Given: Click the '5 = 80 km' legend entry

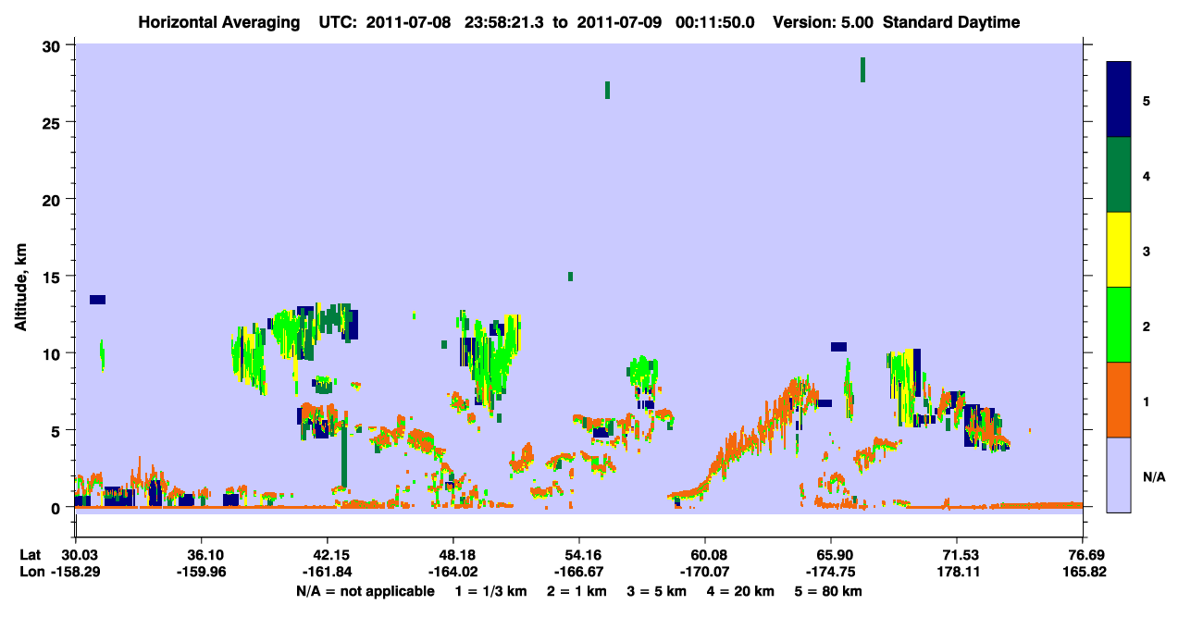Looking at the screenshot, I should pos(830,591).
